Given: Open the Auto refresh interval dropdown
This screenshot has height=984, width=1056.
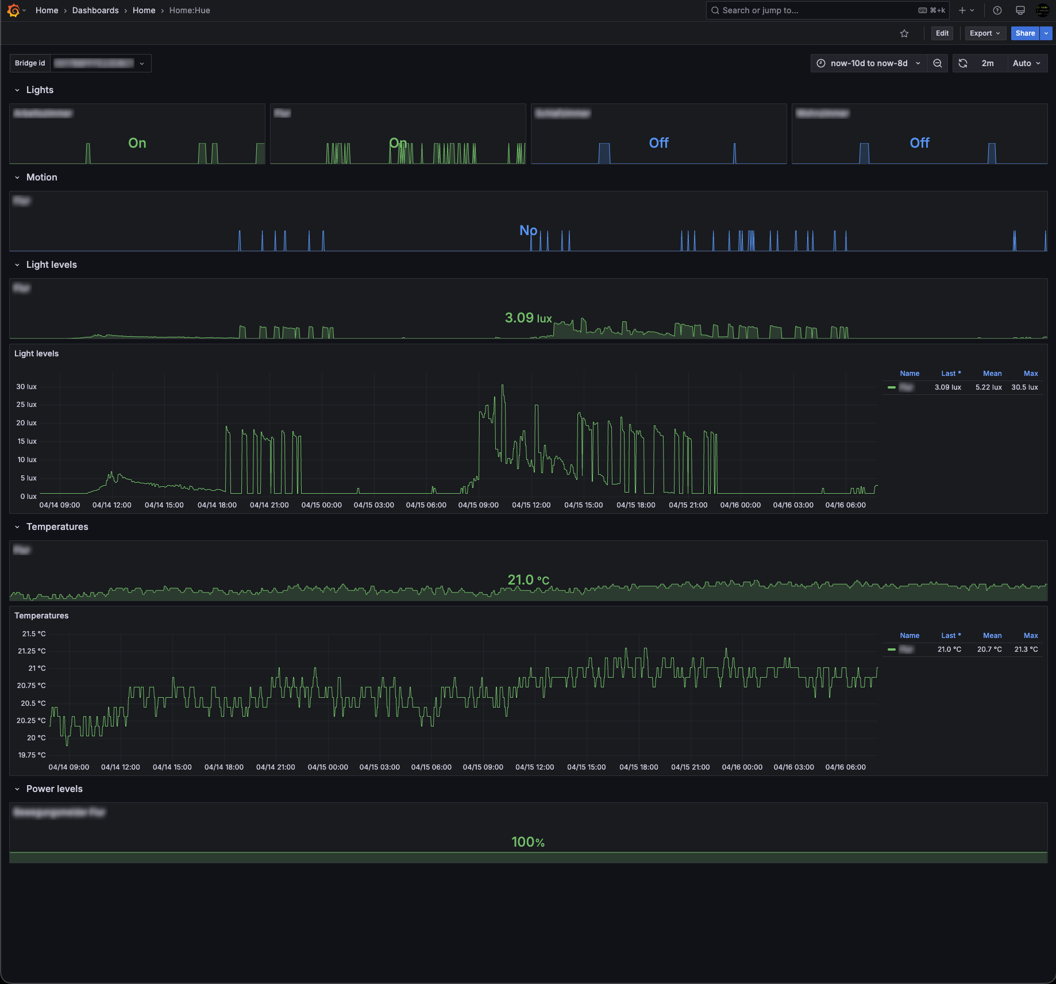Looking at the screenshot, I should coord(1026,63).
